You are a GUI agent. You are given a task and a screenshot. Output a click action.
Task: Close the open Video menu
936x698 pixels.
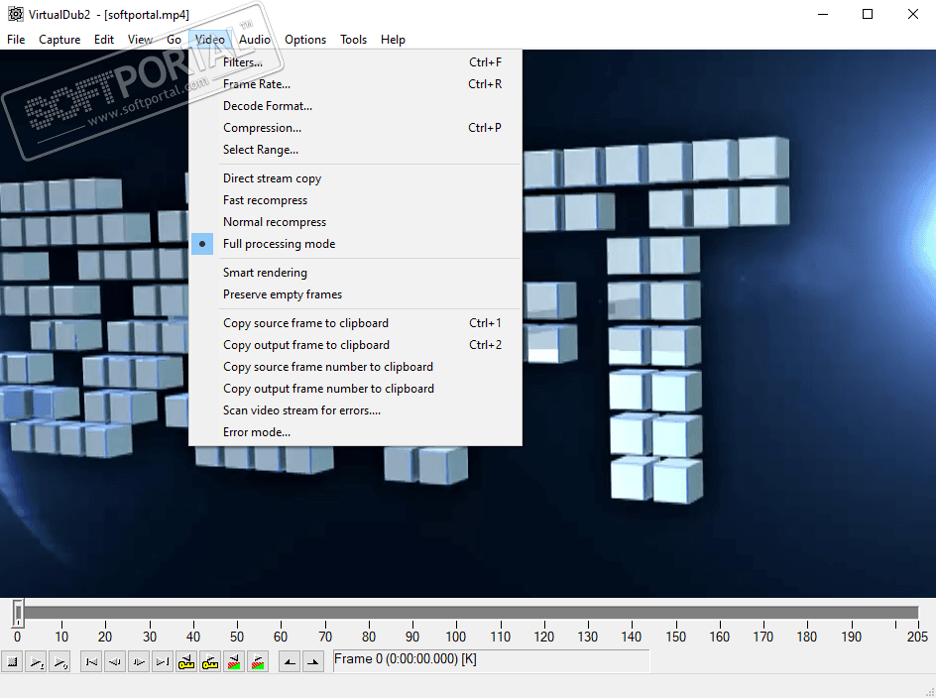click(x=210, y=40)
